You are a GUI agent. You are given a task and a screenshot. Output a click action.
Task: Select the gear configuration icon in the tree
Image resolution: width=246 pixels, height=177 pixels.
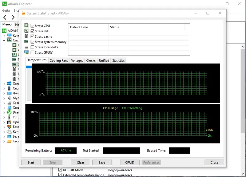coord(9,132)
